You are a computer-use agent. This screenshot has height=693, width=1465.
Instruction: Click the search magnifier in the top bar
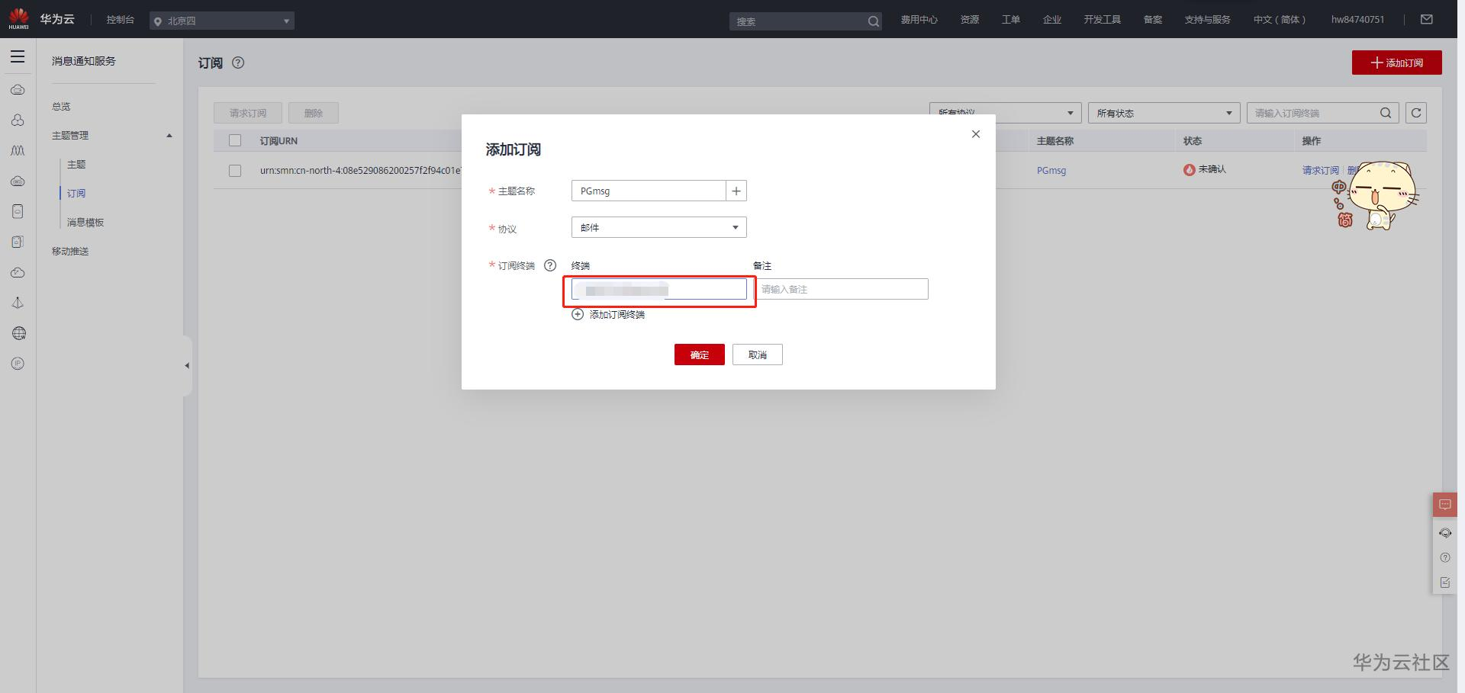pyautogui.click(x=874, y=21)
